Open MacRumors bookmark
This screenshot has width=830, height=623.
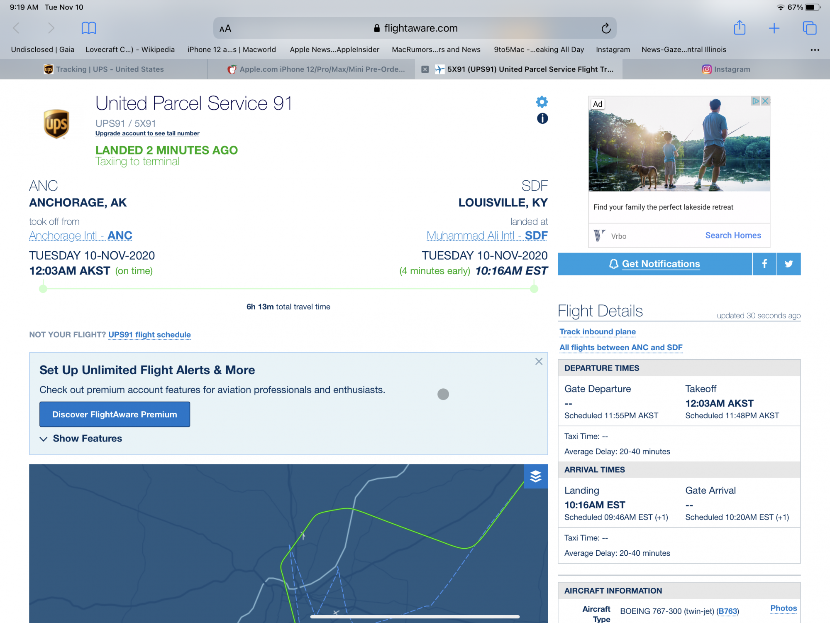coord(436,49)
